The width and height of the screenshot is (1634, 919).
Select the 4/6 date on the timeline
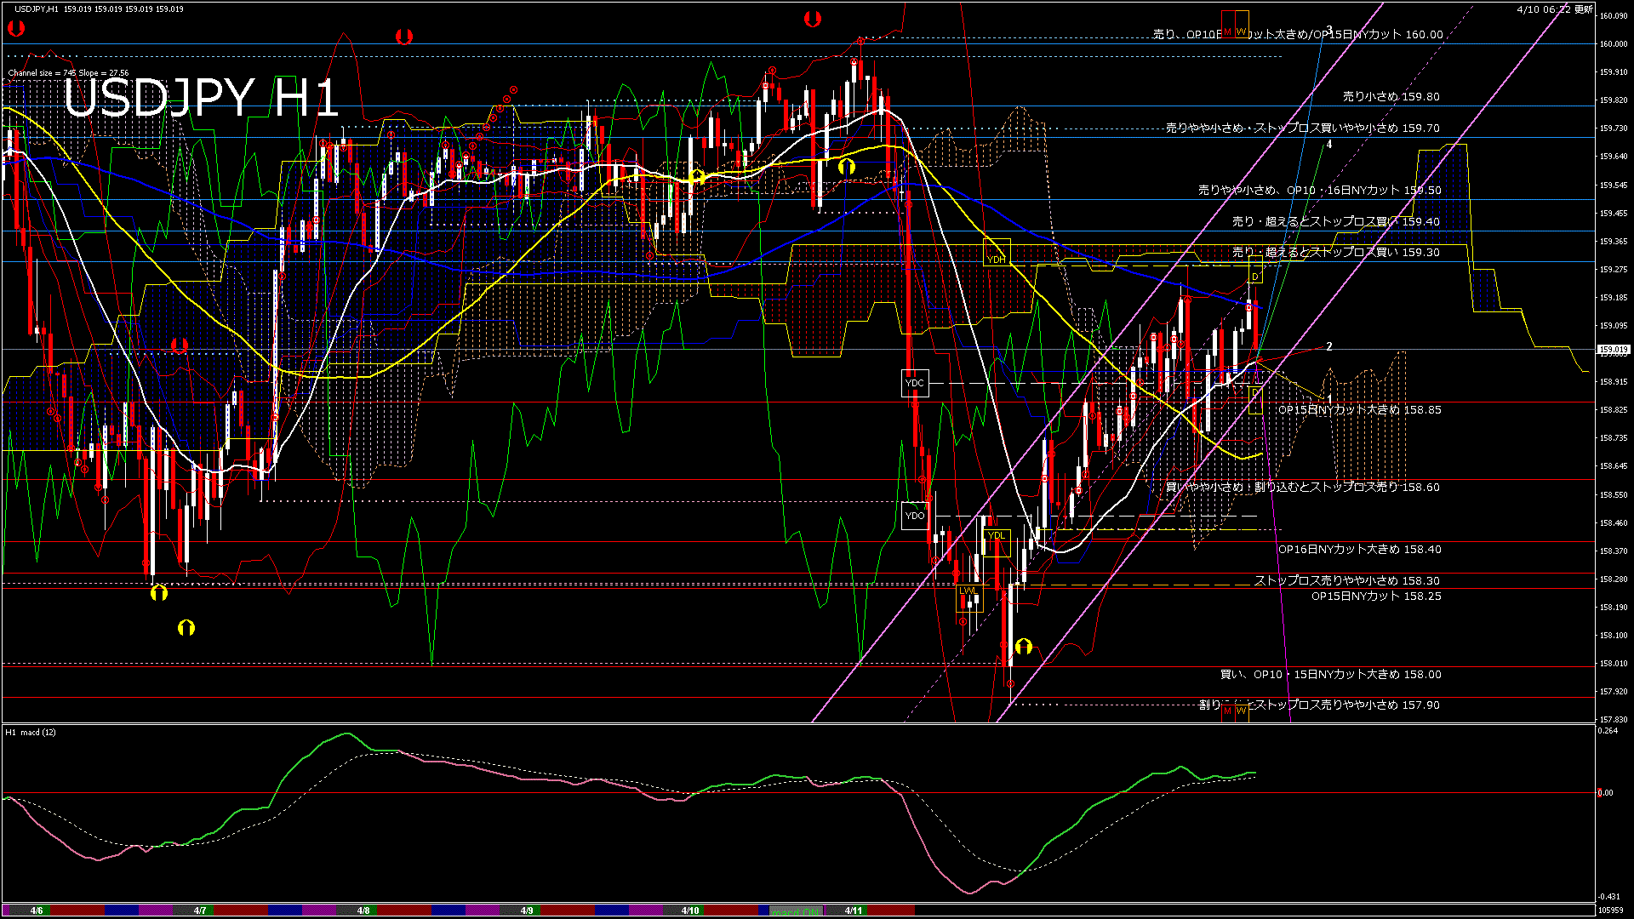(x=37, y=910)
